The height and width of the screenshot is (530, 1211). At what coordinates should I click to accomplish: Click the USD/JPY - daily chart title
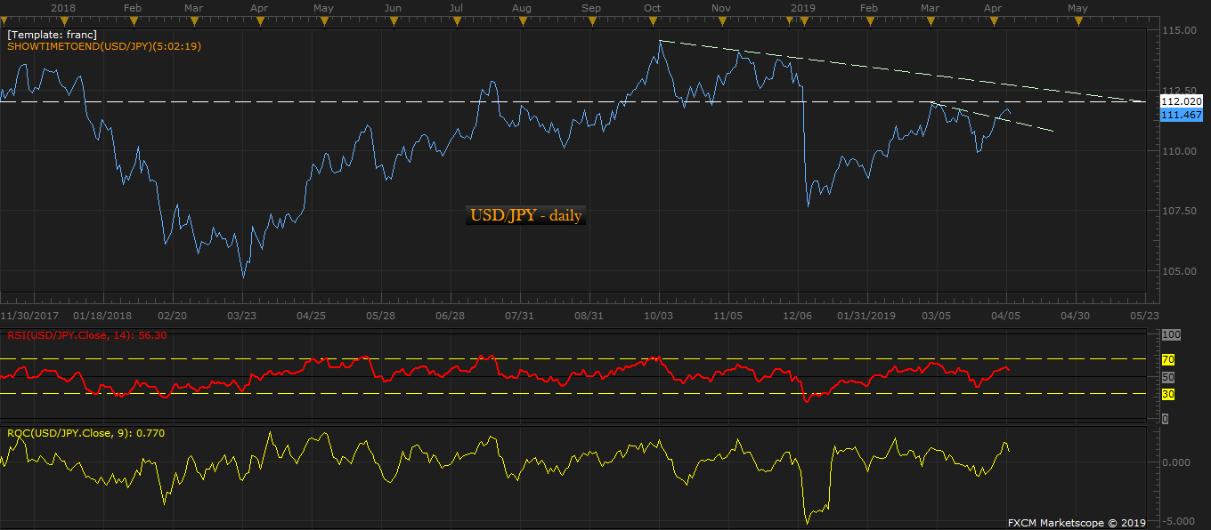click(525, 215)
